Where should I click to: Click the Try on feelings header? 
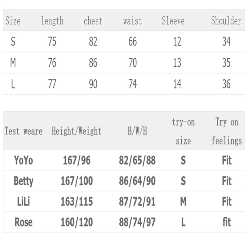click(x=227, y=131)
